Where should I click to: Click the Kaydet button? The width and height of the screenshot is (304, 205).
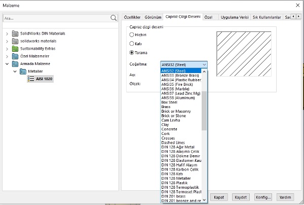241,197
